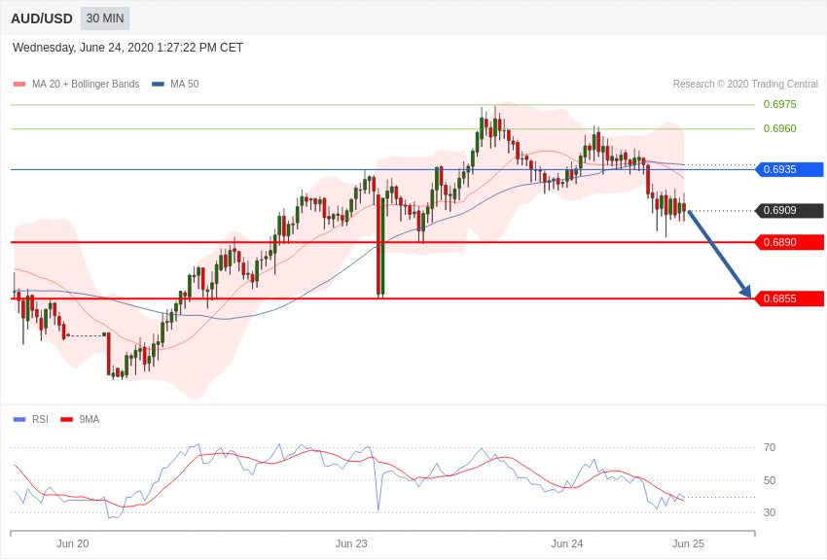This screenshot has width=827, height=560.
Task: Click the 9MA legend color swatch
Action: (67, 419)
